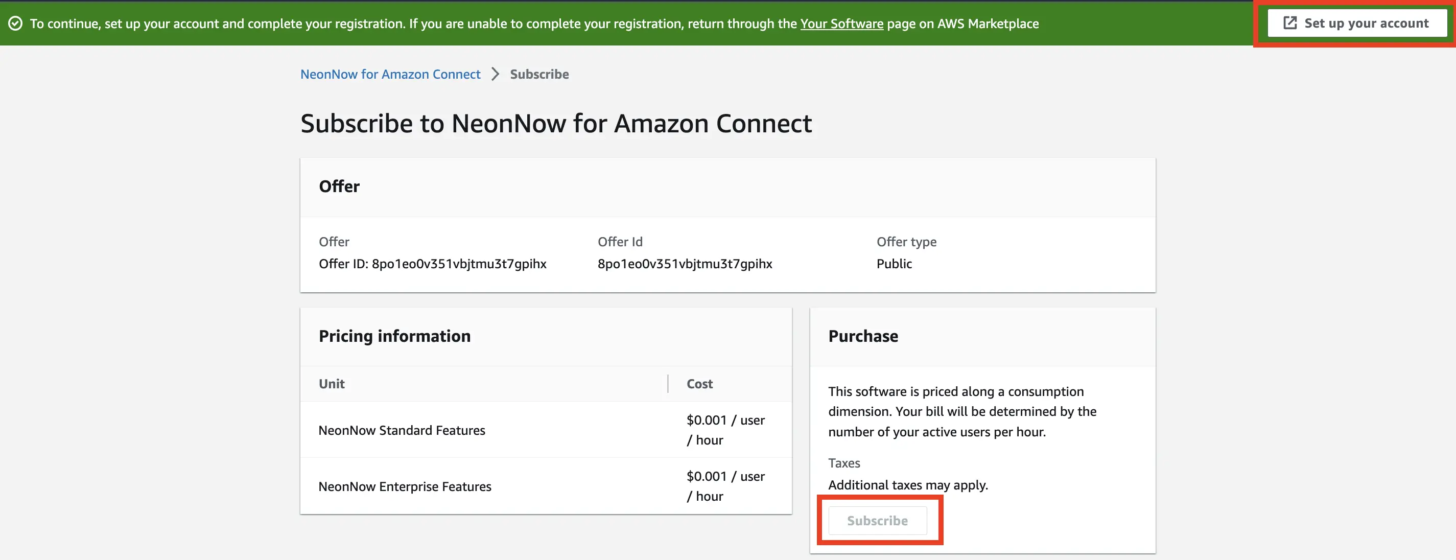Screen dimensions: 1456x560
Task: Select the NeonNow Standard Features row
Action: tap(402, 430)
